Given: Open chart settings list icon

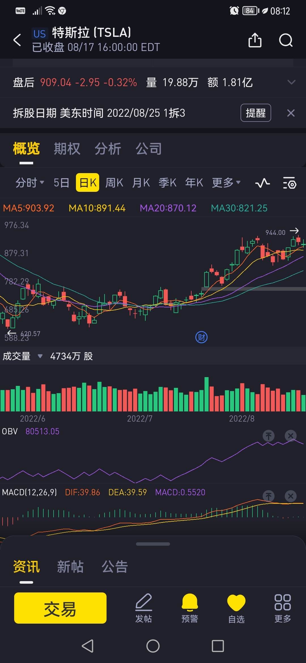Looking at the screenshot, I should click(x=290, y=183).
